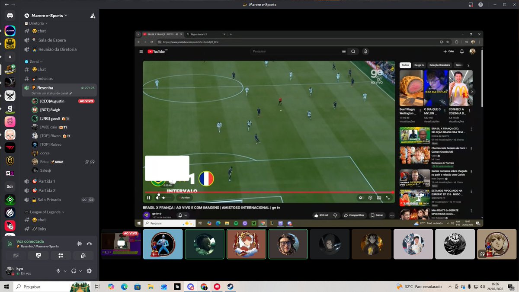Open the links text channel
The image size is (519, 292).
(60, 229)
